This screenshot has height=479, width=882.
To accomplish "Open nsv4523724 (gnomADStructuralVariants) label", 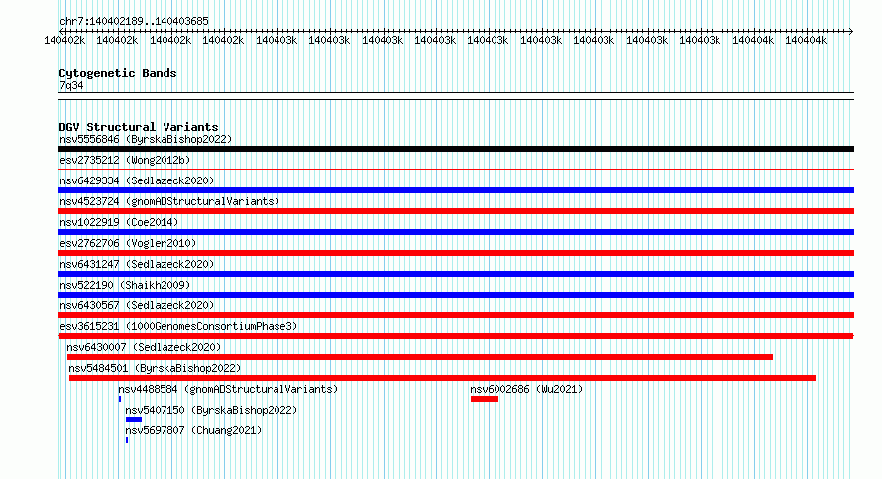I will pos(169,201).
